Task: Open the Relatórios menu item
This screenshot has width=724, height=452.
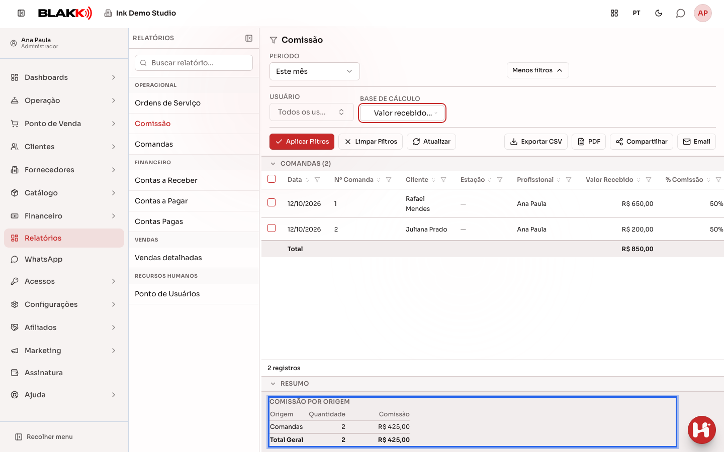Action: pos(64,238)
